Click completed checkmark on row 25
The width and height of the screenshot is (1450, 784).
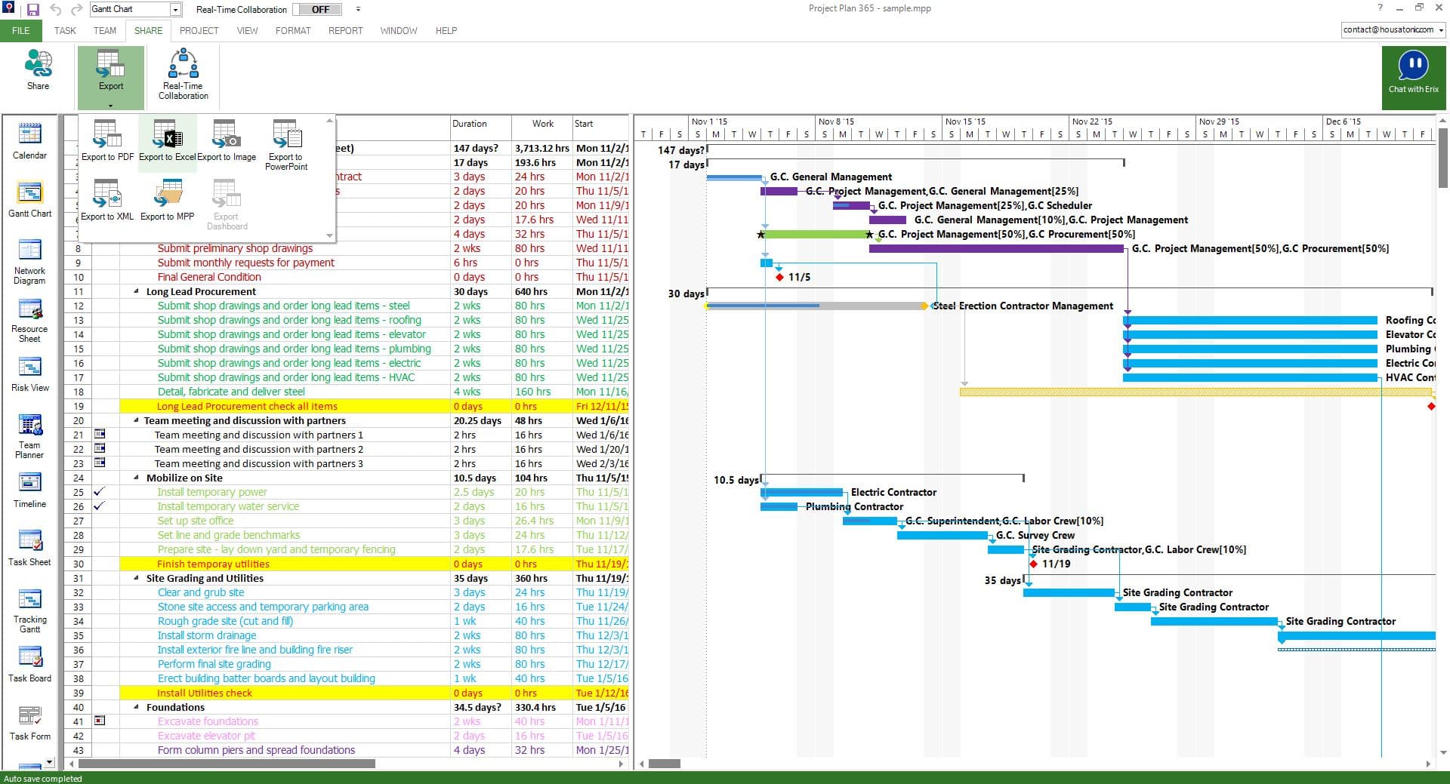point(99,491)
